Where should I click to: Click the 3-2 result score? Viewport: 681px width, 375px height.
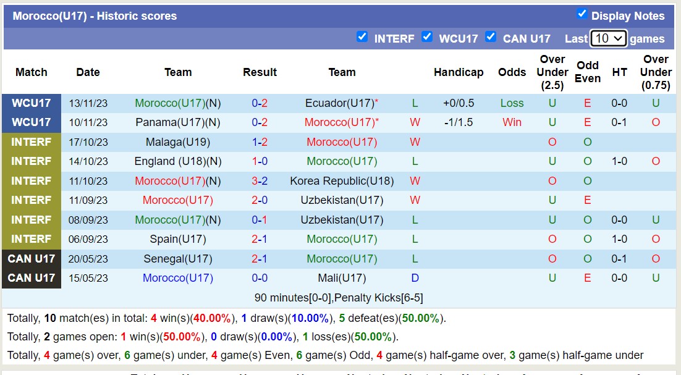tap(260, 181)
